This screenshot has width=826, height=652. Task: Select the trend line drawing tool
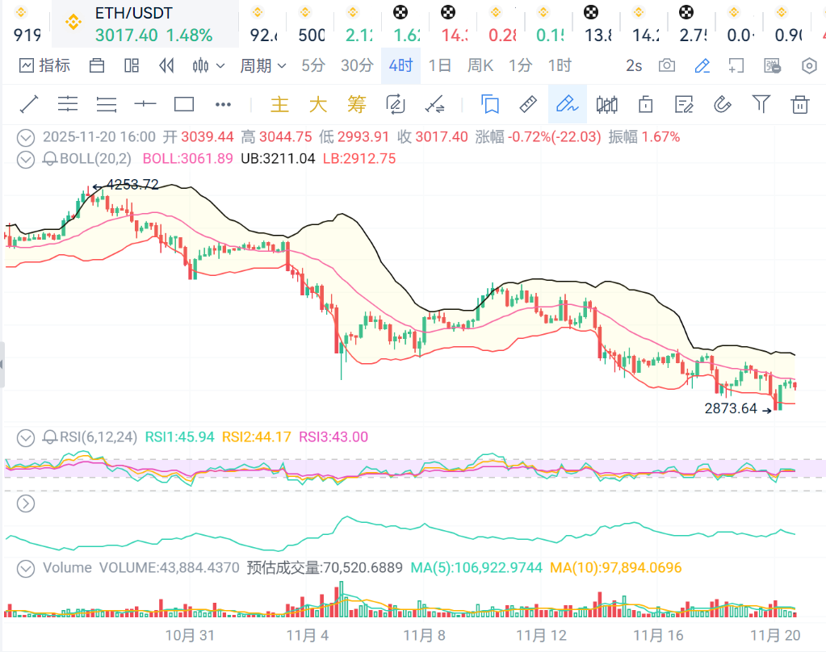[x=29, y=103]
